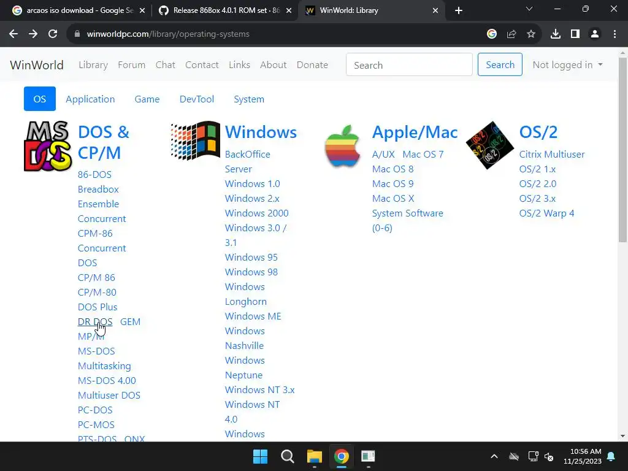The image size is (628, 471).
Task: Toggle the Chrome side panel
Action: pos(575,34)
